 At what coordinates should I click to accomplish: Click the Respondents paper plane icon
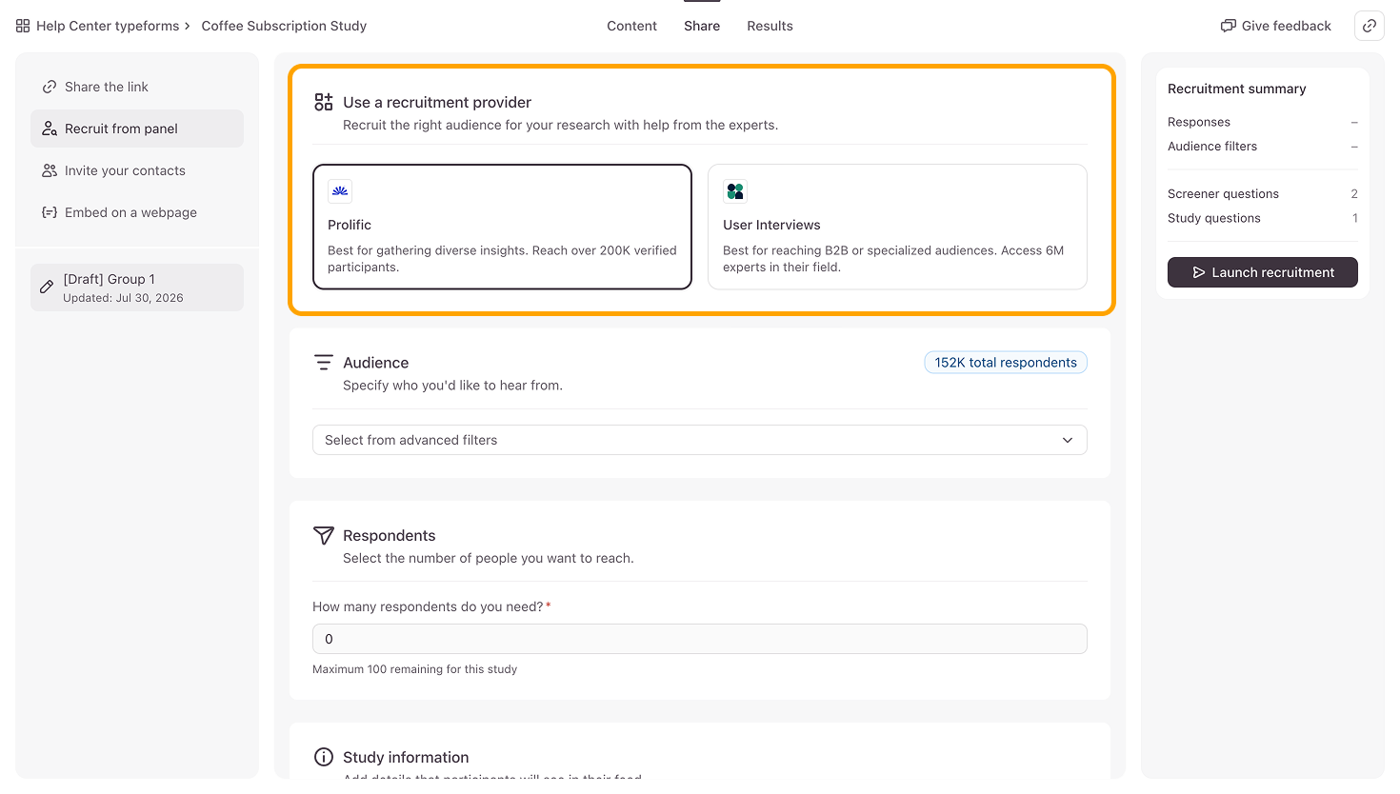324,536
